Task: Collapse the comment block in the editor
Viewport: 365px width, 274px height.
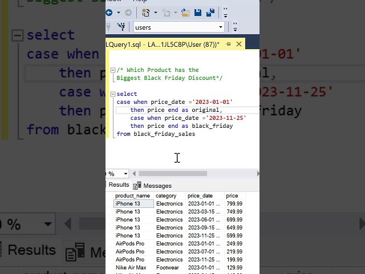Action: 113,70
